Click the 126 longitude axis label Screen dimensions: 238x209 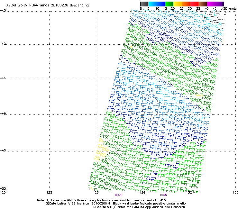tap(96, 193)
